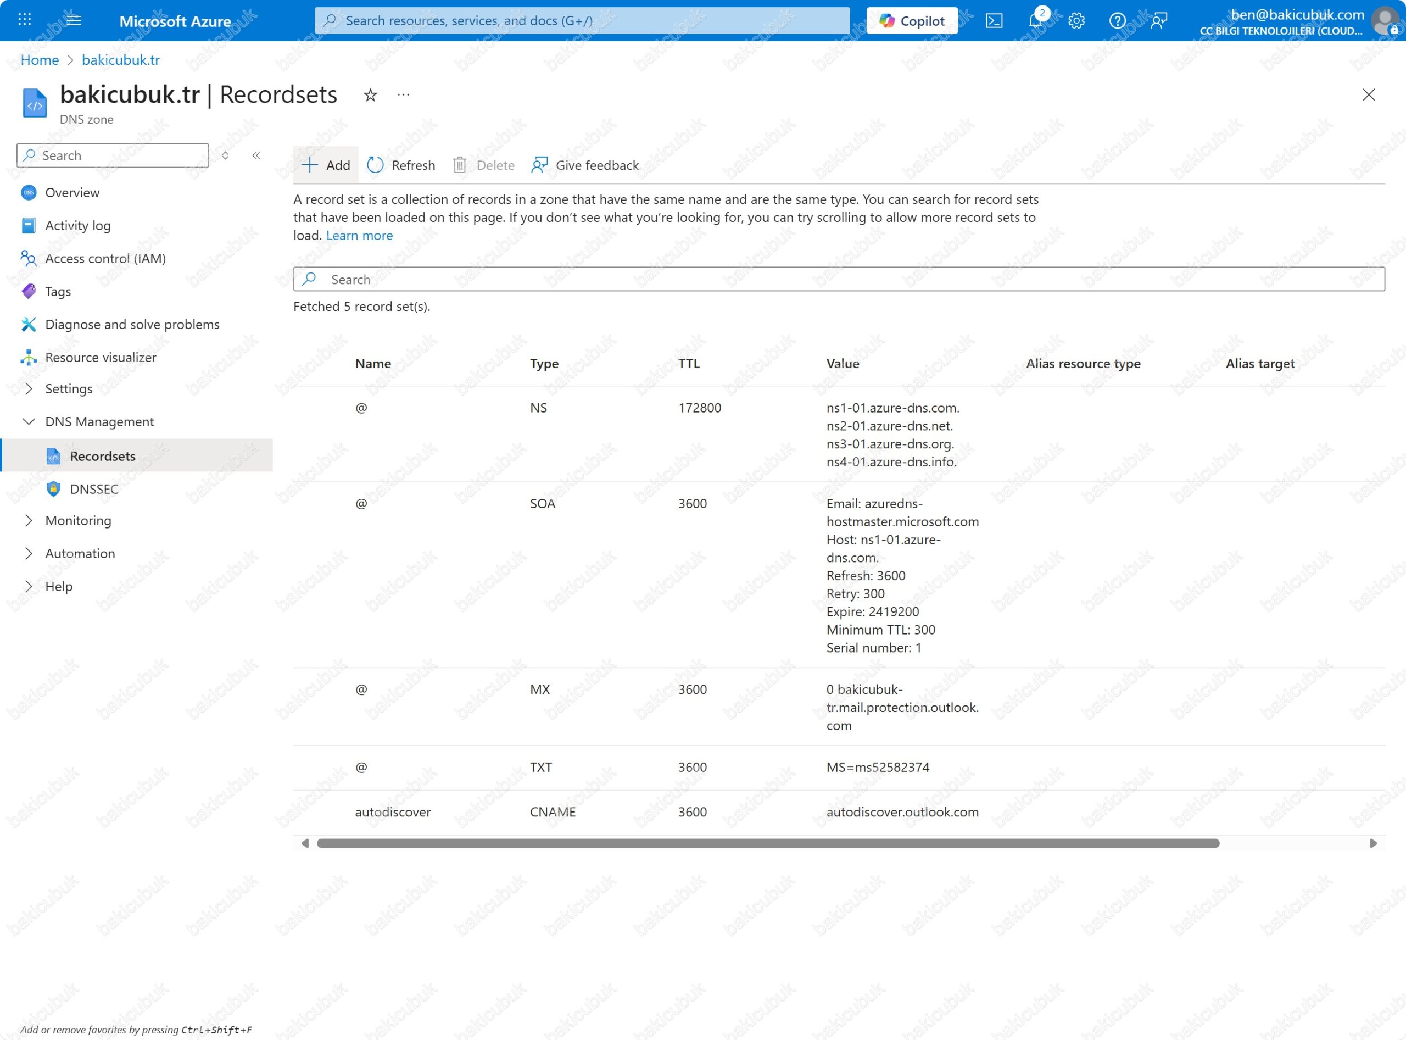
Task: Favorite this page with the star icon
Action: (x=370, y=95)
